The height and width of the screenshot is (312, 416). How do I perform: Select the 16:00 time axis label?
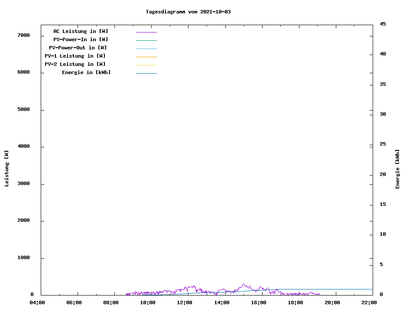(259, 302)
